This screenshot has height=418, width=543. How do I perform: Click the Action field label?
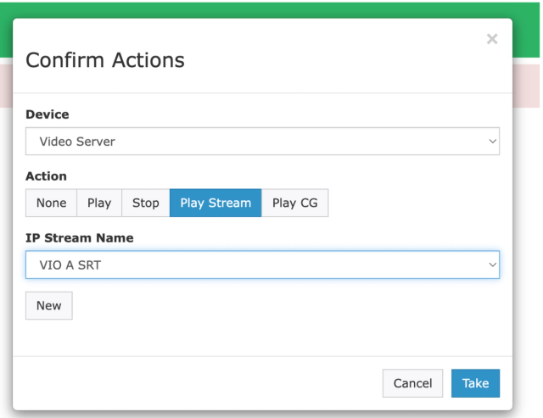(x=48, y=176)
